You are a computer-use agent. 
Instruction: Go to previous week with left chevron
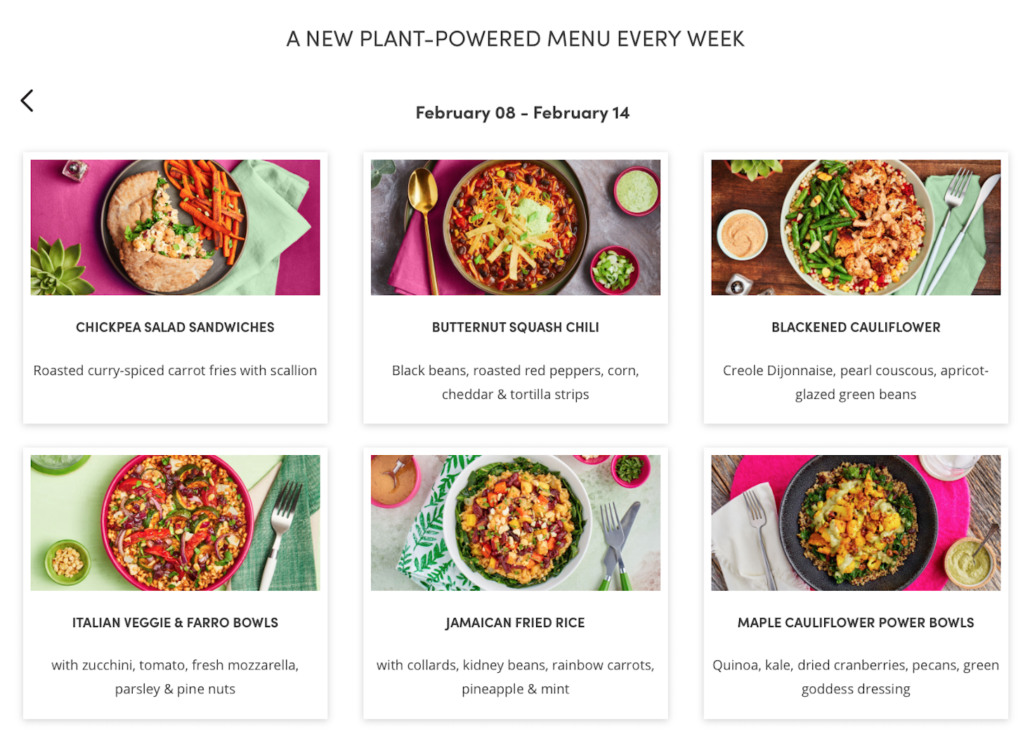(x=27, y=100)
